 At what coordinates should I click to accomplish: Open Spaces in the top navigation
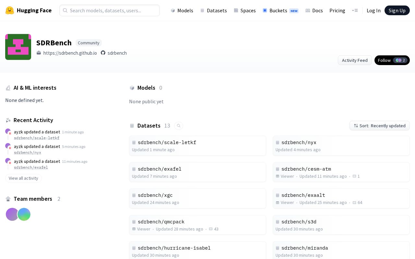coord(245,10)
